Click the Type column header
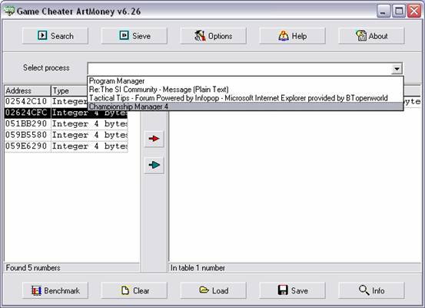 click(x=69, y=90)
